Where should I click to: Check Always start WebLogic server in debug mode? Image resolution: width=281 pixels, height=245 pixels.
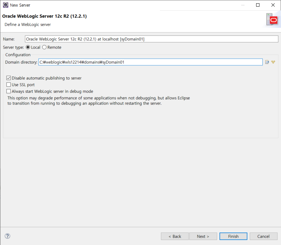[8, 91]
